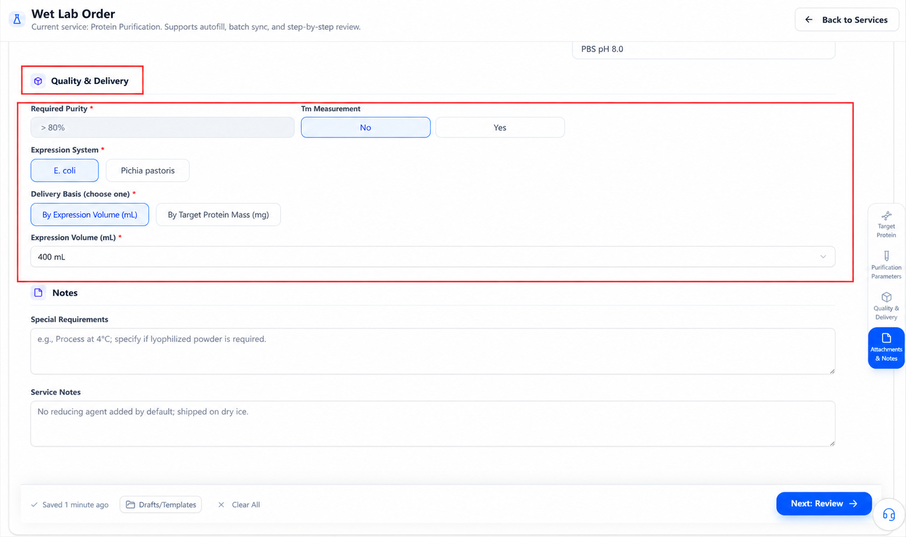The image size is (906, 537).
Task: Click the Tm Measurement label
Action: 331,109
